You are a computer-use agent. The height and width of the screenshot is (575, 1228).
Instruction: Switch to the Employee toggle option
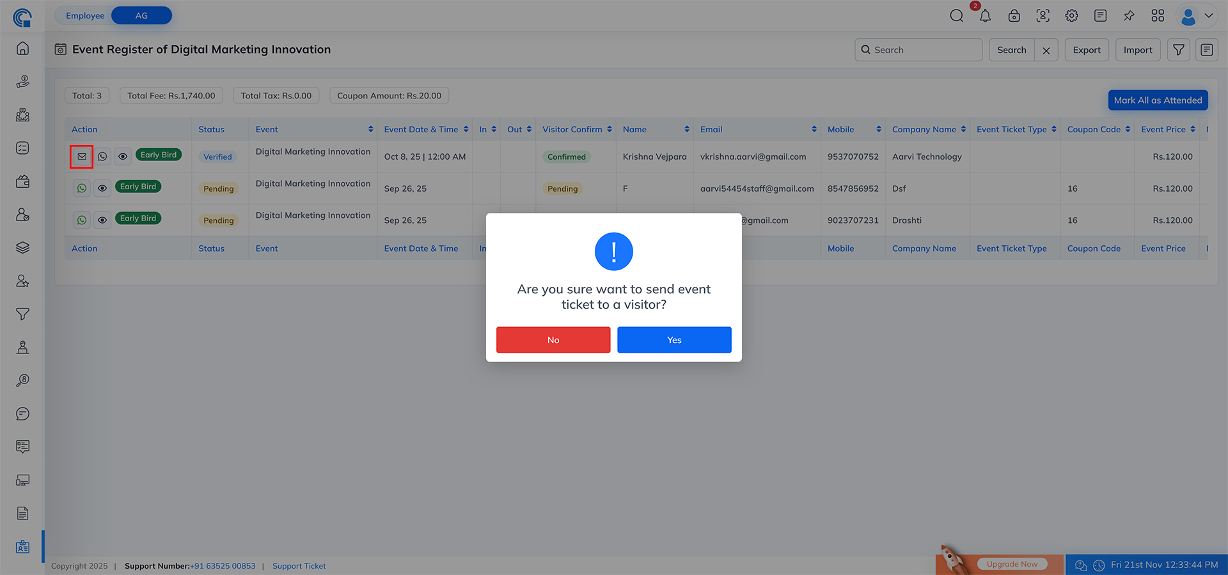click(x=85, y=15)
